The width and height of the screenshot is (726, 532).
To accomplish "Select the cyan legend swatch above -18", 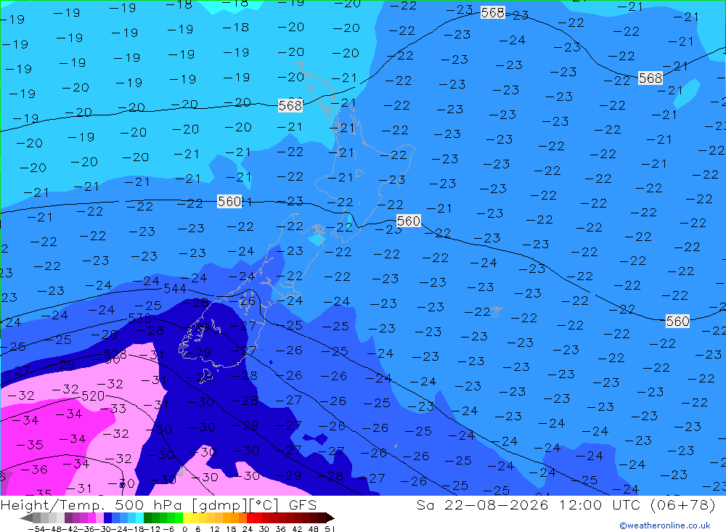I will click(139, 517).
